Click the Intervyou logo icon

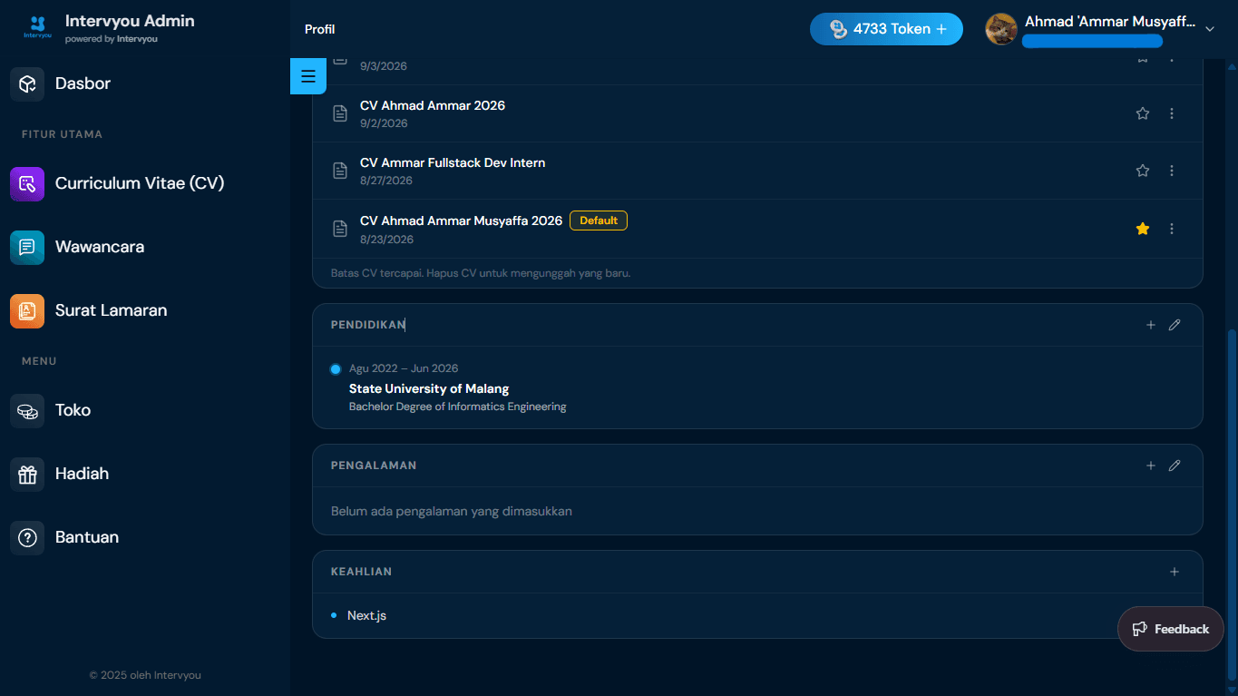click(37, 28)
